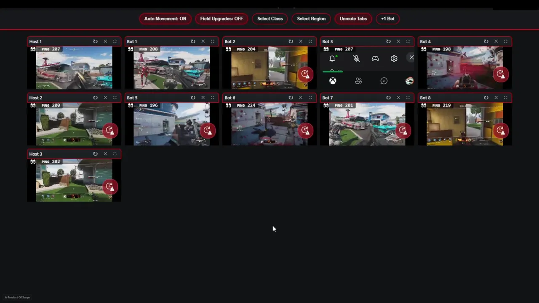Click the Host 2 panel title
Image resolution: width=539 pixels, height=303 pixels.
pos(36,98)
